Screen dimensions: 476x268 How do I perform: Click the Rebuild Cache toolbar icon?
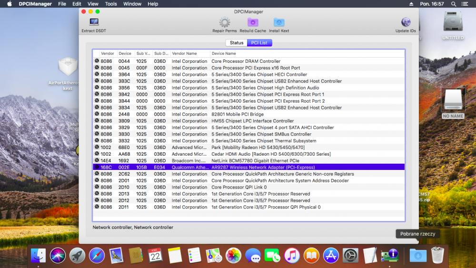(x=253, y=22)
